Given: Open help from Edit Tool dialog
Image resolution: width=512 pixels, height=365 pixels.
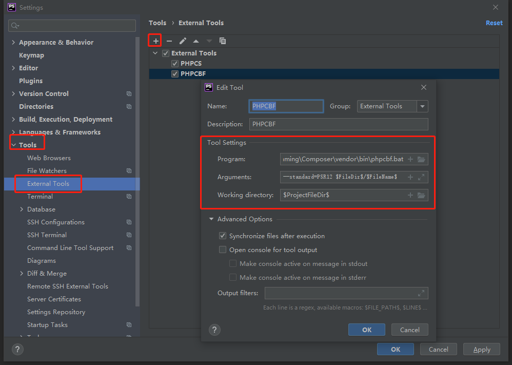Looking at the screenshot, I should pyautogui.click(x=214, y=330).
